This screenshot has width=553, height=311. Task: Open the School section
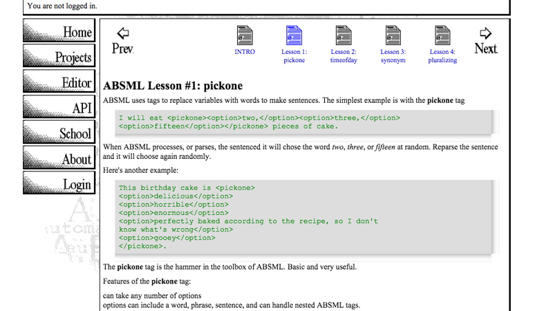pos(59,133)
